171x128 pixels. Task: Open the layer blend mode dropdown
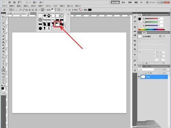point(146,69)
